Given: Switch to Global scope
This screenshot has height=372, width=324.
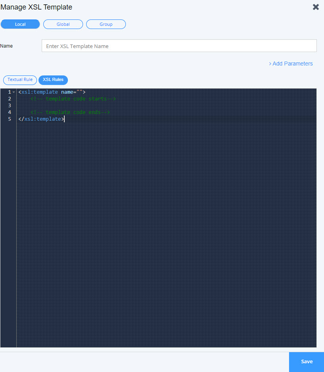Looking at the screenshot, I should (63, 24).
